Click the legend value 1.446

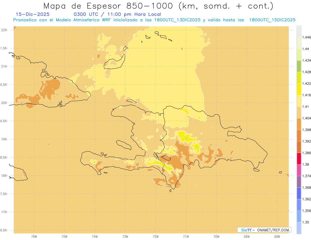pyautogui.click(x=306, y=37)
